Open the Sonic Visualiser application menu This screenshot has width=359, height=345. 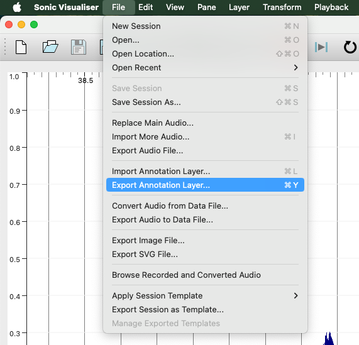tap(67, 8)
